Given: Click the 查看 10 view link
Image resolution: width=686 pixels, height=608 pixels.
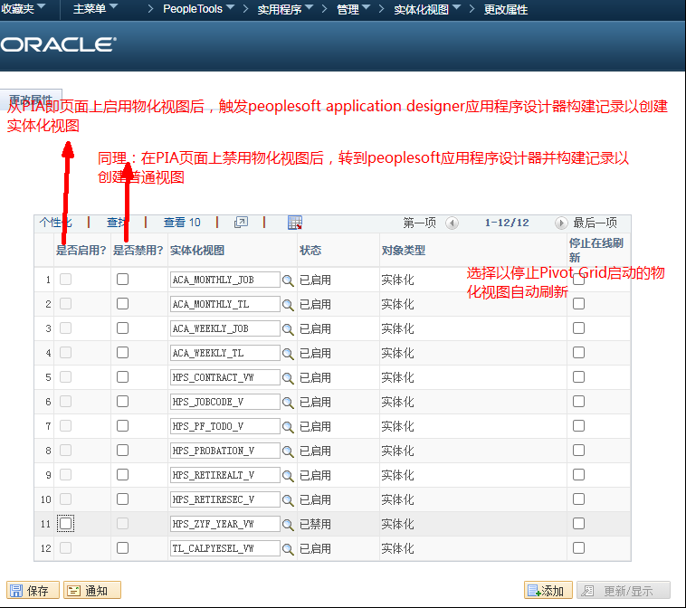Looking at the screenshot, I should pos(182,223).
